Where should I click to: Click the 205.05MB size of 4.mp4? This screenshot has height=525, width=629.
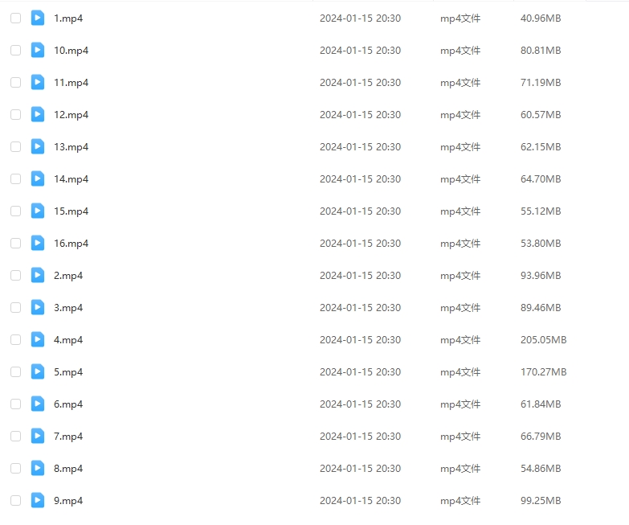tap(544, 339)
